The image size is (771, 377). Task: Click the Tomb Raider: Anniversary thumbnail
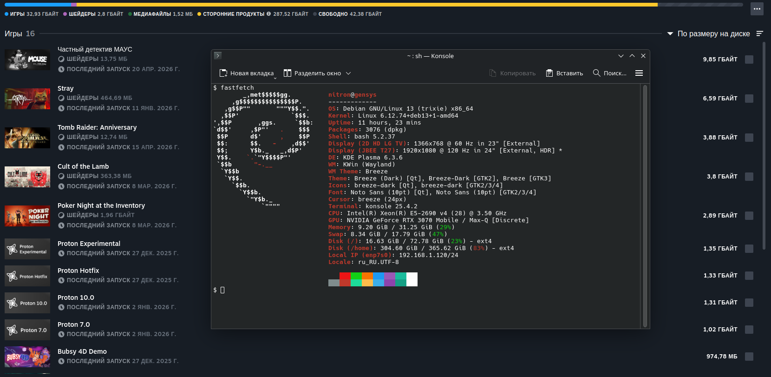[27, 138]
